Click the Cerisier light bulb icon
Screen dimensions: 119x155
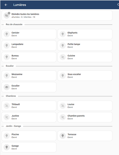[7, 34]
